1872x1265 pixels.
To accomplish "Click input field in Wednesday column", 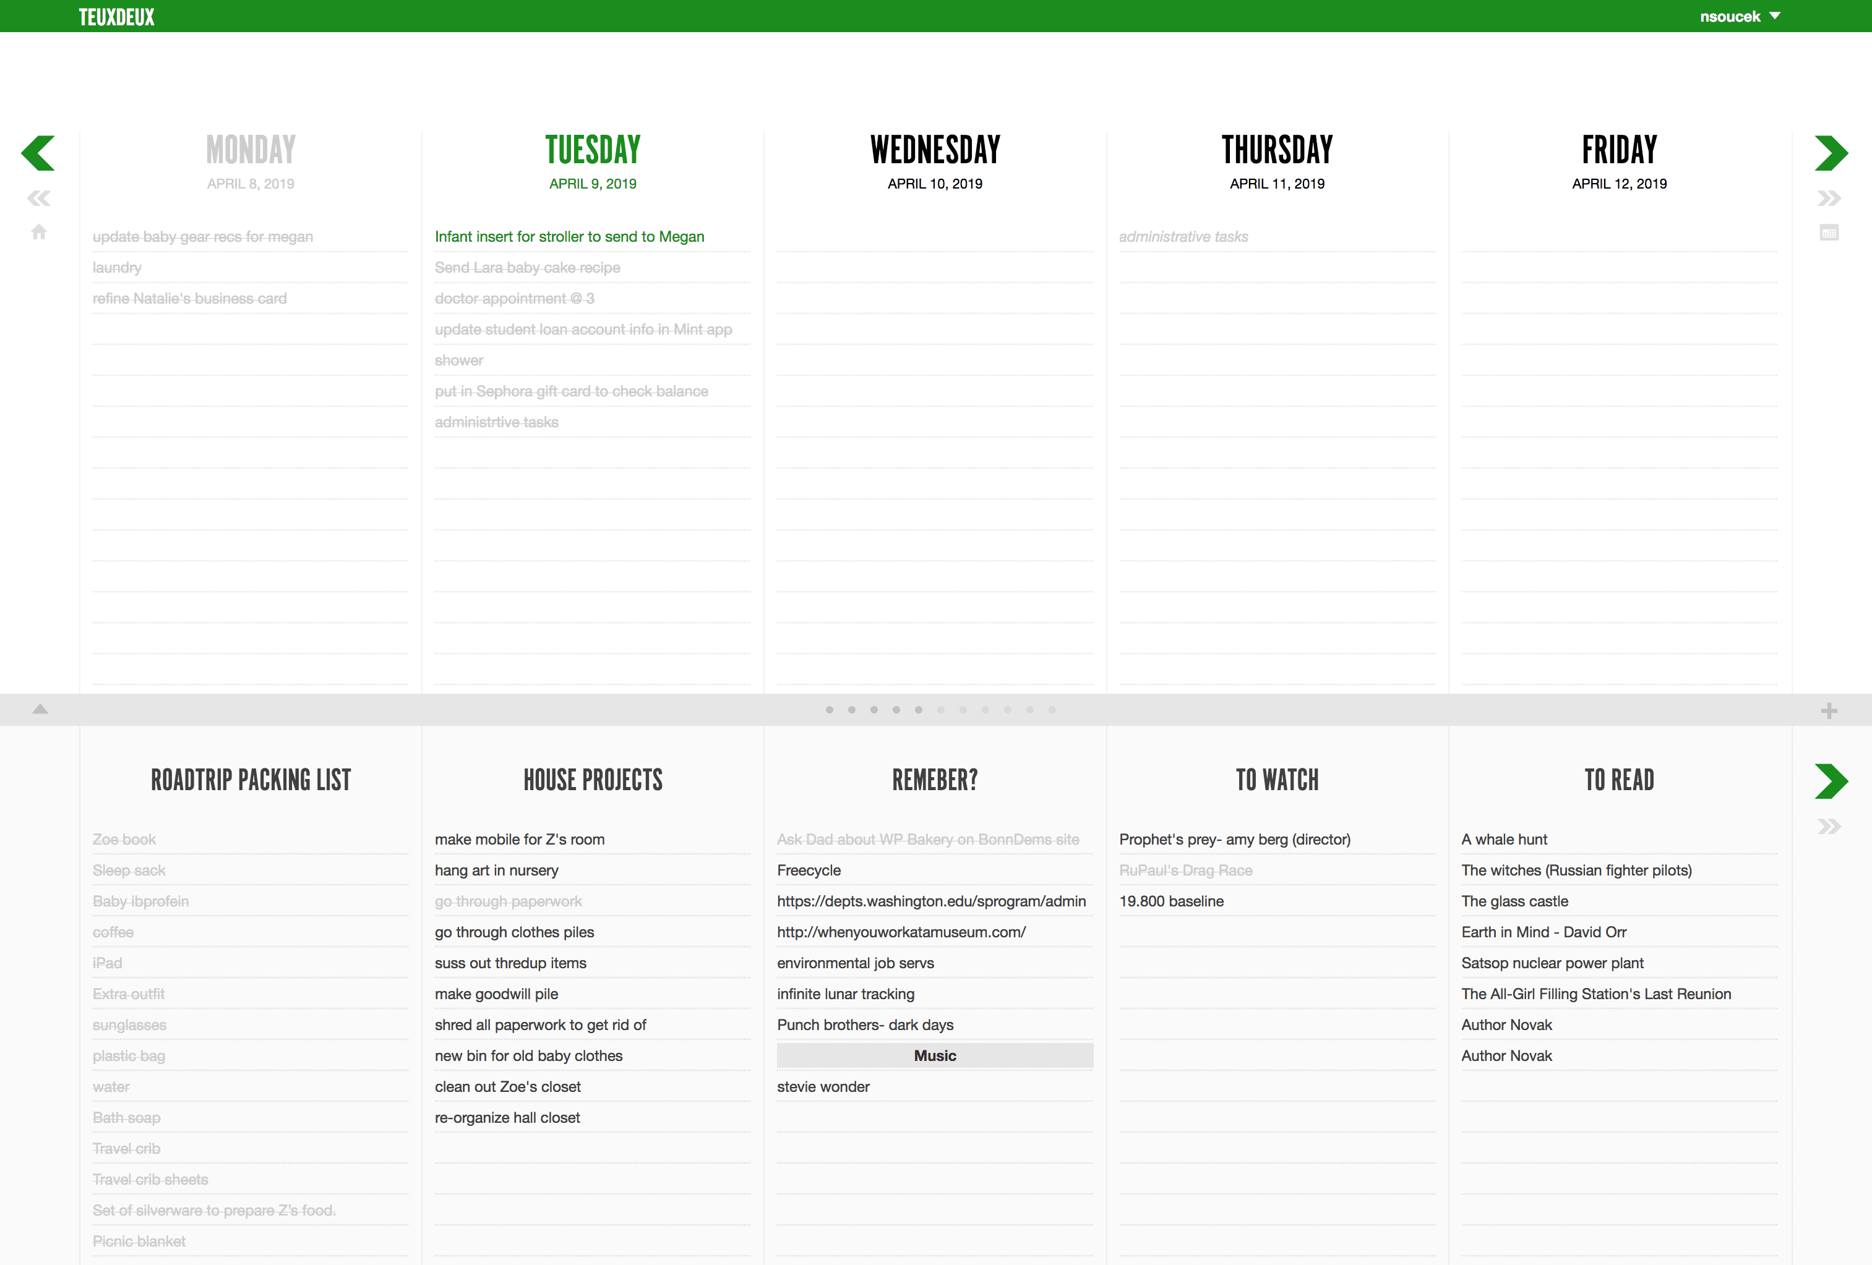I will click(x=935, y=236).
